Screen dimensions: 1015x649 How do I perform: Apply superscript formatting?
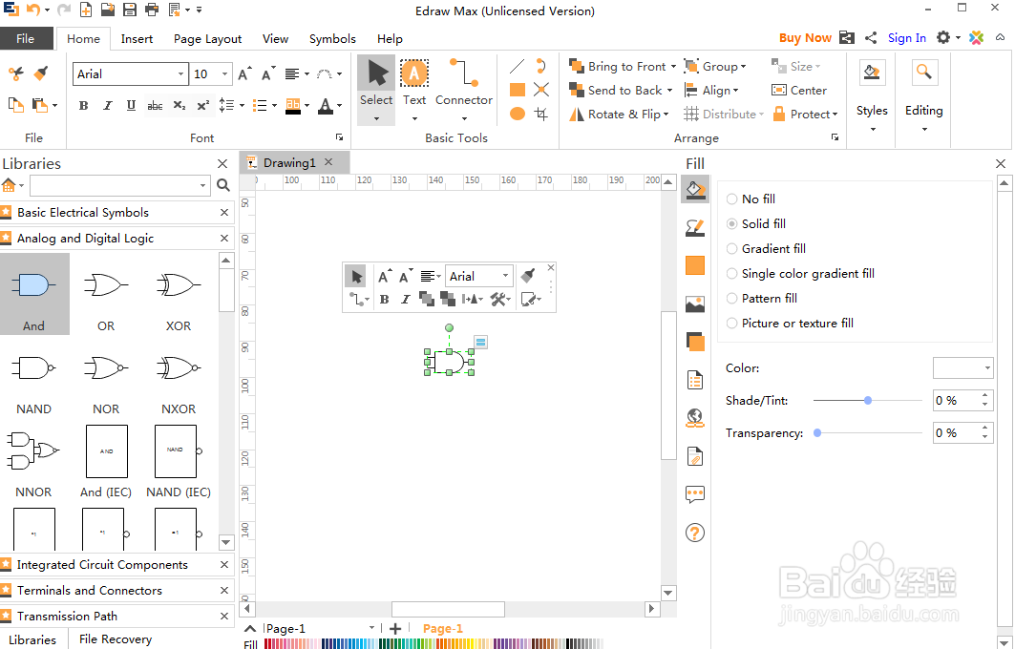tap(203, 106)
